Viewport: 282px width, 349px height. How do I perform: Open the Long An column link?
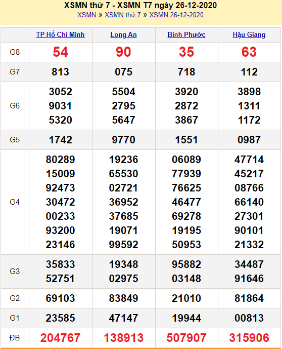pyautogui.click(x=123, y=35)
